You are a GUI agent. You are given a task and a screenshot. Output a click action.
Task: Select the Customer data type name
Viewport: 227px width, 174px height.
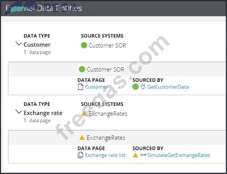tap(37, 45)
